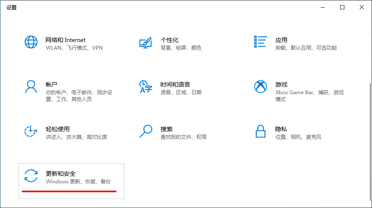Image resolution: width=372 pixels, height=208 pixels.
Task: Click the globe icon for Network & Internet
Action: pyautogui.click(x=31, y=42)
